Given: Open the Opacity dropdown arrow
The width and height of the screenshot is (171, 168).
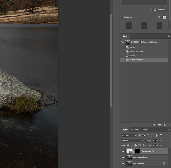Looking at the screenshot, I should pyautogui.click(x=160, y=140).
